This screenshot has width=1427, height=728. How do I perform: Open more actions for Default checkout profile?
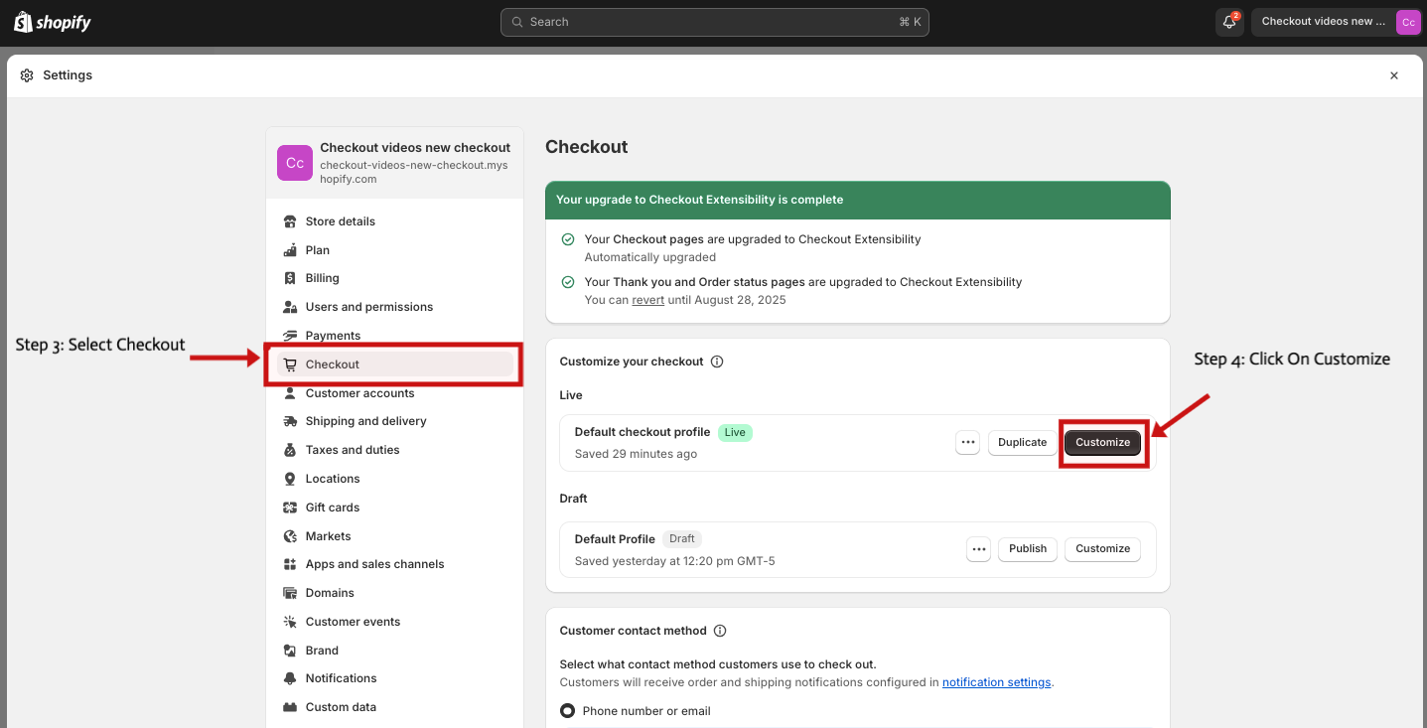[x=967, y=443]
